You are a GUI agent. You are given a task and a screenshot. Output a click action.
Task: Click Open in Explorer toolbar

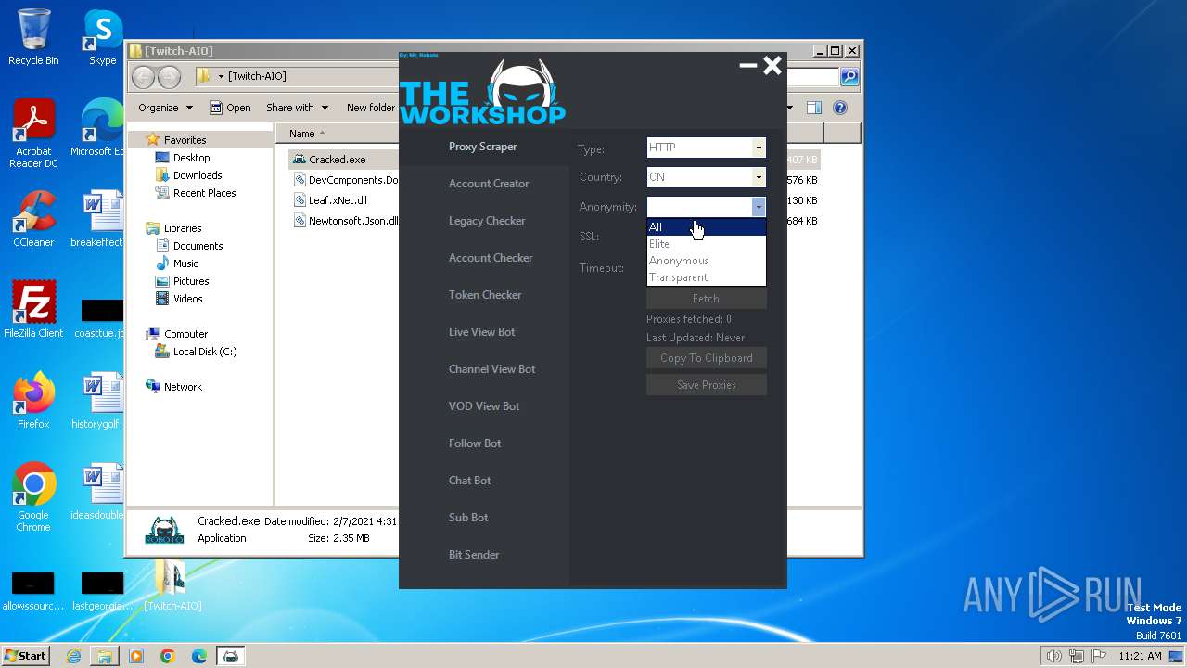230,108
